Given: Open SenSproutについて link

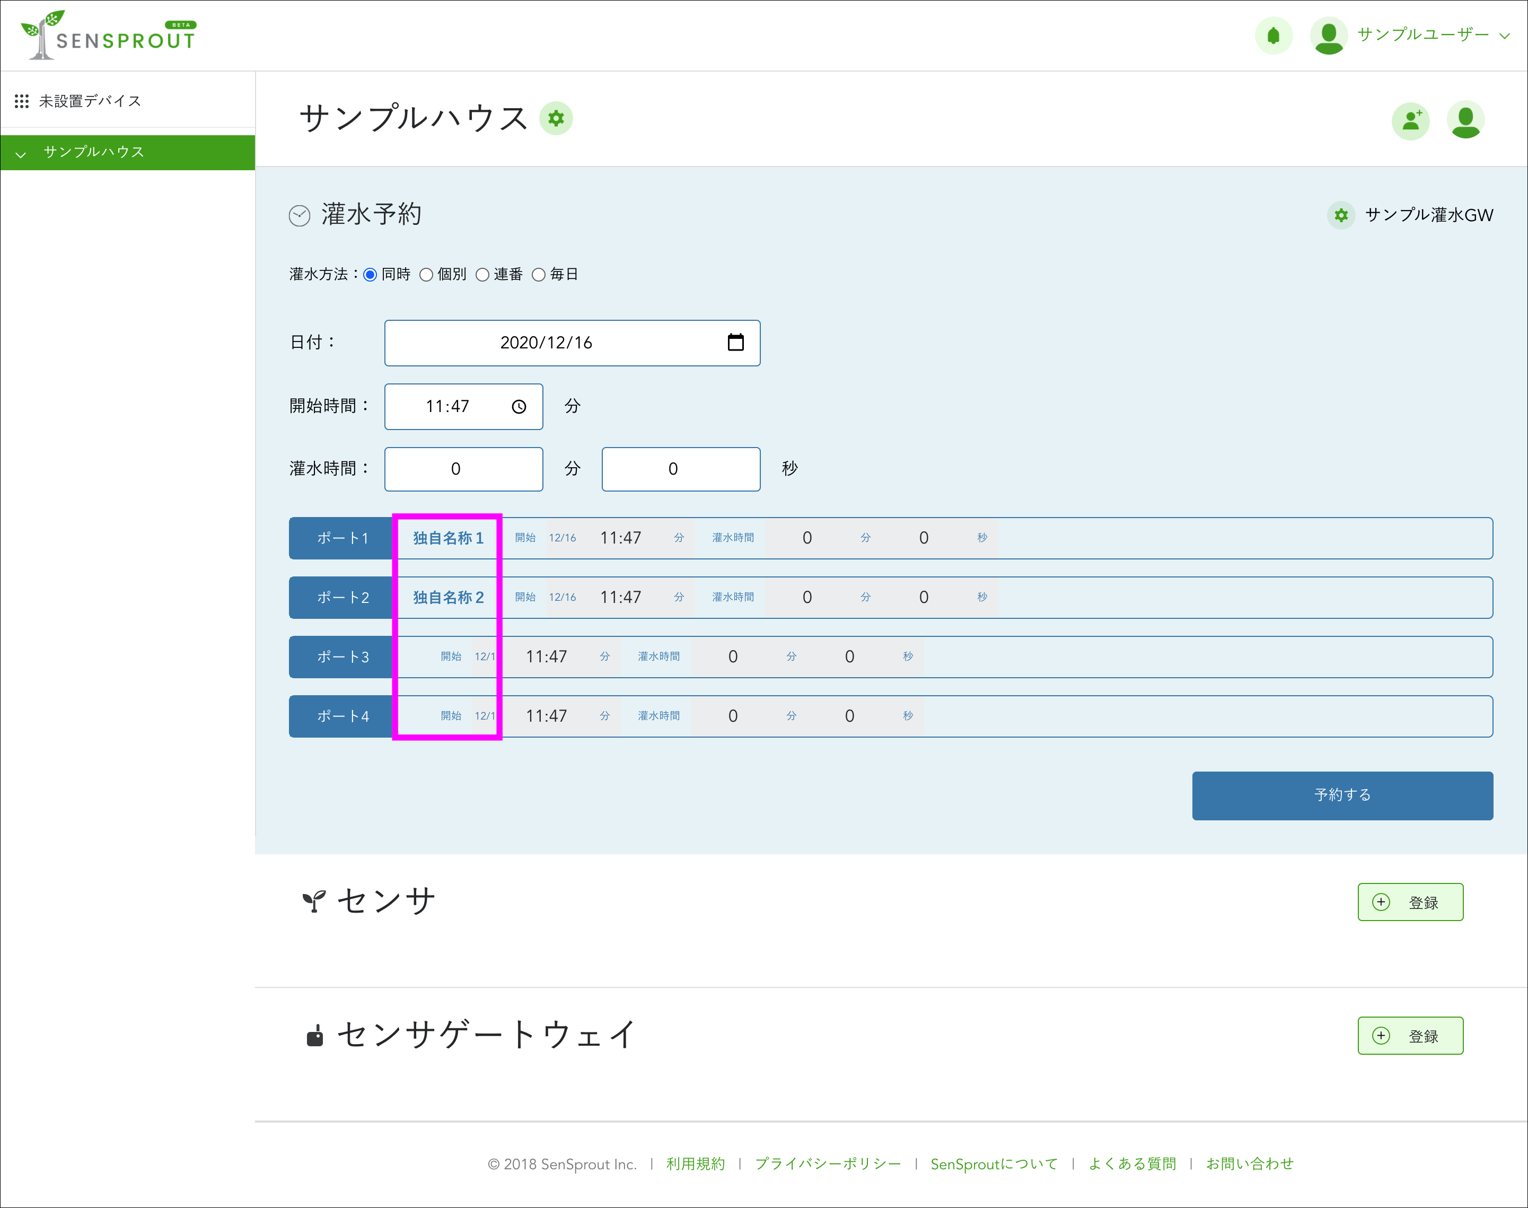Looking at the screenshot, I should click(x=994, y=1164).
